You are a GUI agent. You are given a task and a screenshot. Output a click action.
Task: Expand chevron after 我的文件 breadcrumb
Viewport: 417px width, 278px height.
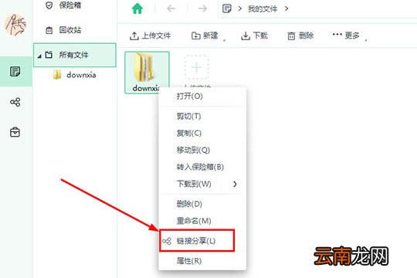click(x=286, y=8)
